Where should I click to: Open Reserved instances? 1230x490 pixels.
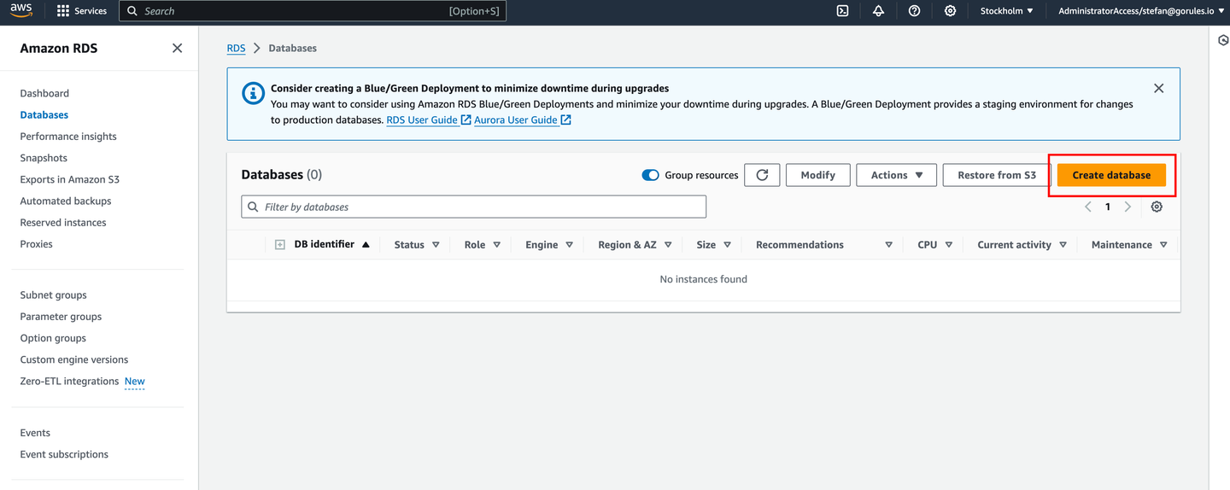click(x=63, y=222)
